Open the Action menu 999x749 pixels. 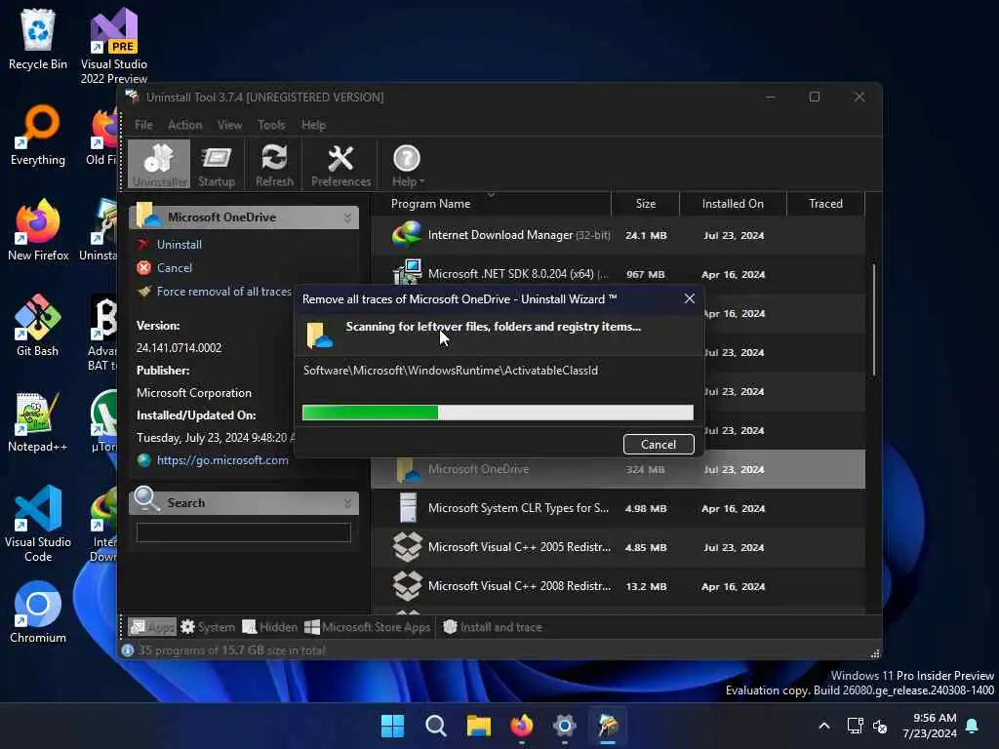click(184, 125)
